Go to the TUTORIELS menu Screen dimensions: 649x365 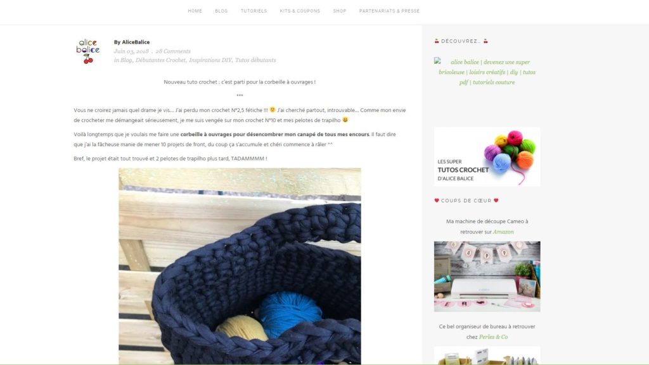pos(254,11)
